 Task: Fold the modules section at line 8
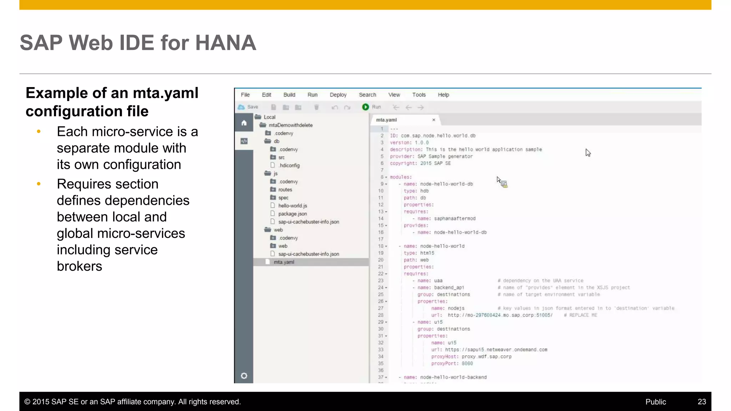click(386, 177)
